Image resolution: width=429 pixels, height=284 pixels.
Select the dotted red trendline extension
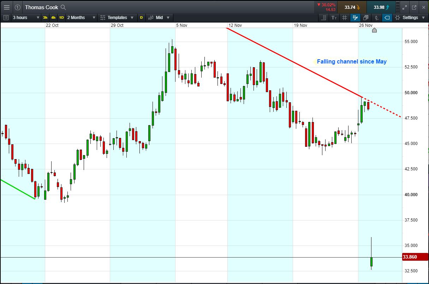pyautogui.click(x=382, y=107)
